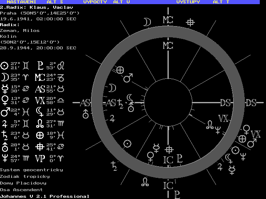Click the AS symbol in the position table

point(40,89)
